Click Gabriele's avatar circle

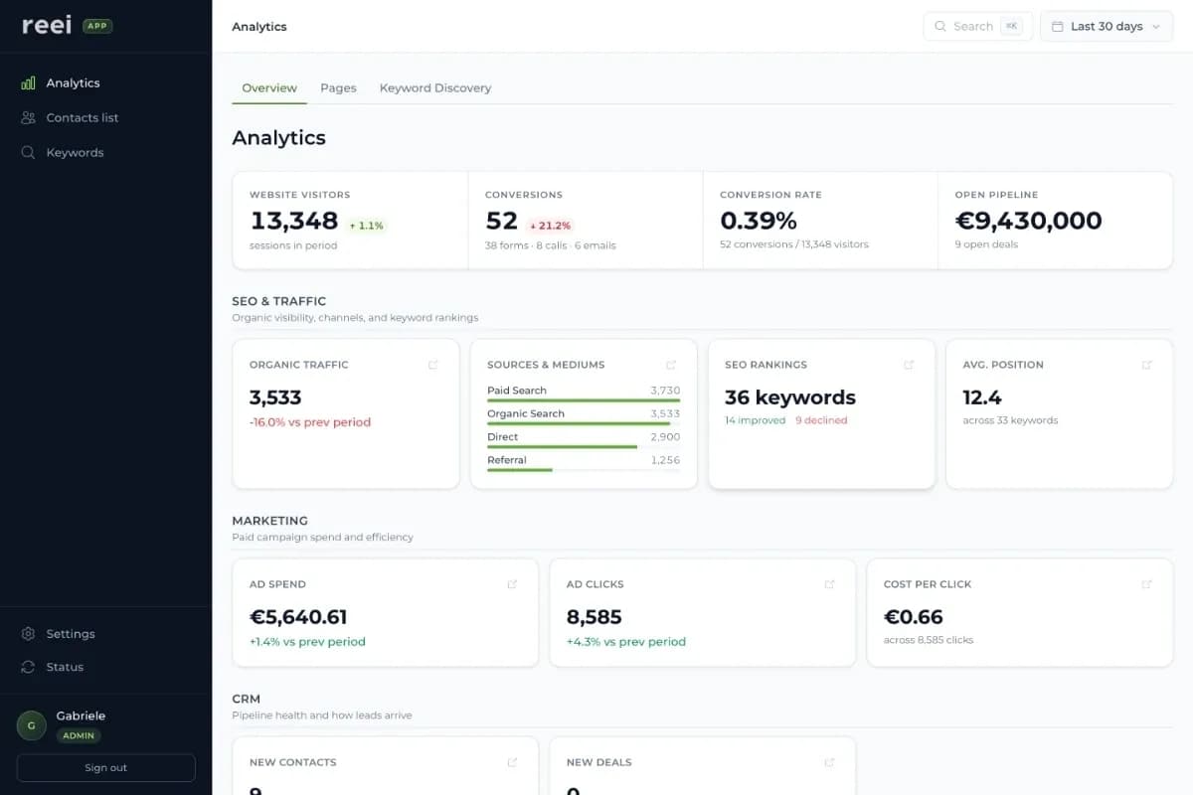(32, 725)
